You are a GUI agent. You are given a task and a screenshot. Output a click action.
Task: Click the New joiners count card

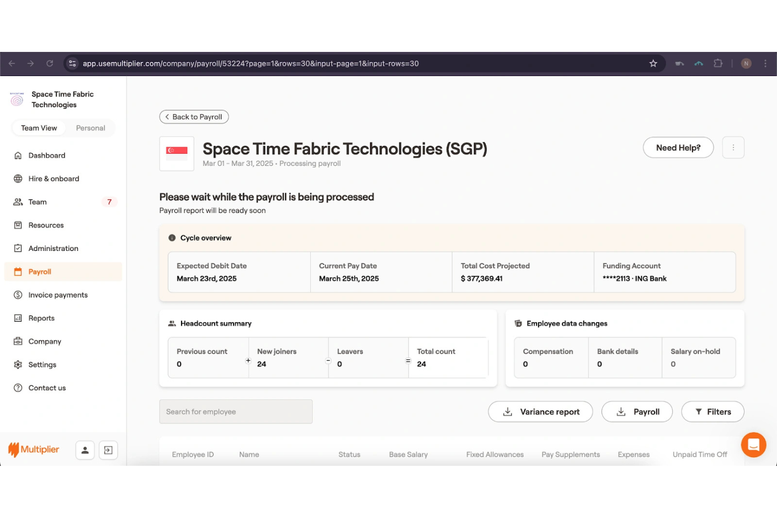point(289,357)
